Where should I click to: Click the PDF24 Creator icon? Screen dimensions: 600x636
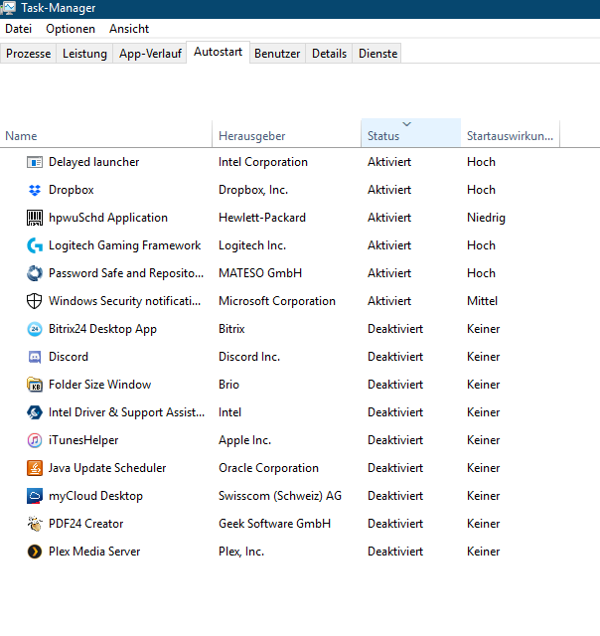click(x=35, y=524)
